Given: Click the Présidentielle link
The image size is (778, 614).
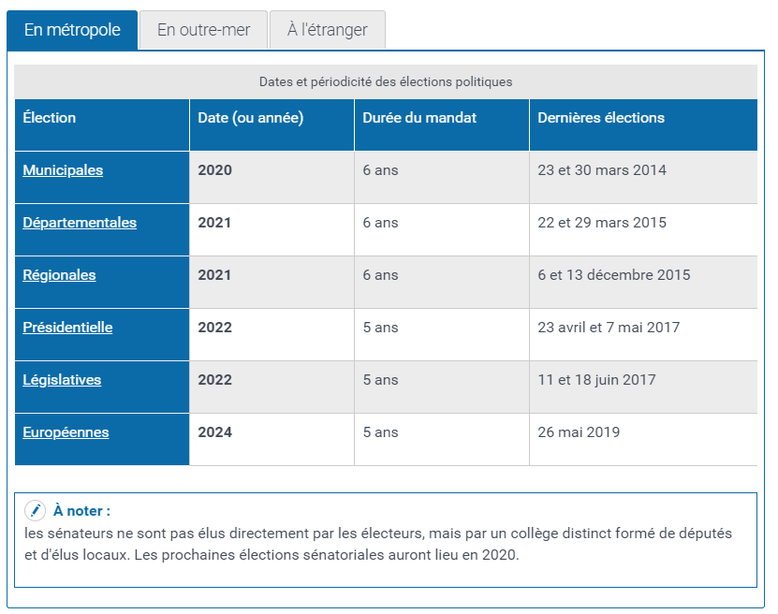Looking at the screenshot, I should tap(67, 328).
